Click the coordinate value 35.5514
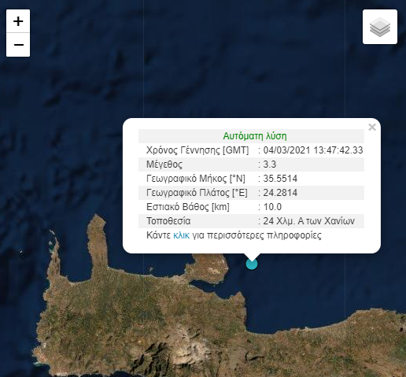406x377 pixels. [280, 179]
